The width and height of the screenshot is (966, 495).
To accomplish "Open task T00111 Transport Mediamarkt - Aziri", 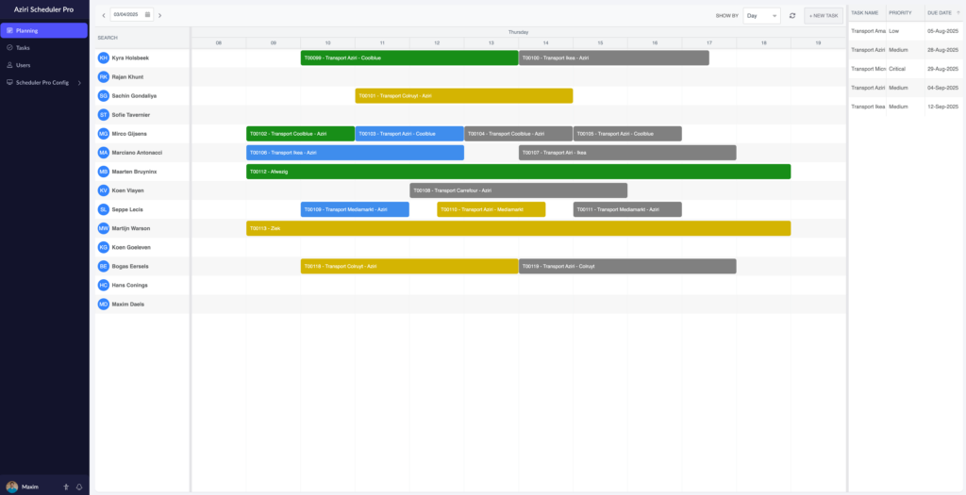I will (627, 209).
